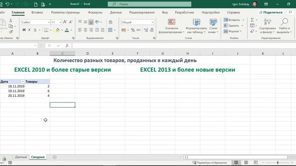Open the Формат dropdown

coord(233,31)
